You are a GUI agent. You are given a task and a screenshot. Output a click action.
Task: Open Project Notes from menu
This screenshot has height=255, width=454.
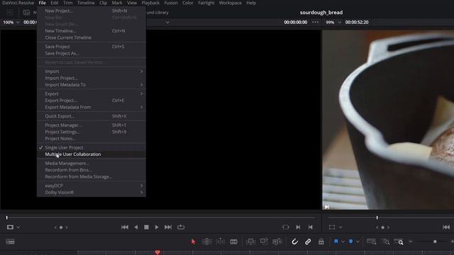pyautogui.click(x=92, y=139)
